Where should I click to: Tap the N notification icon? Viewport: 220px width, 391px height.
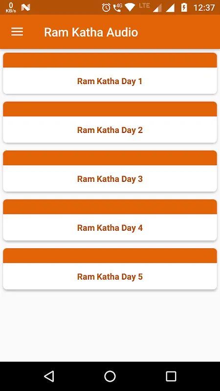tap(26, 7)
